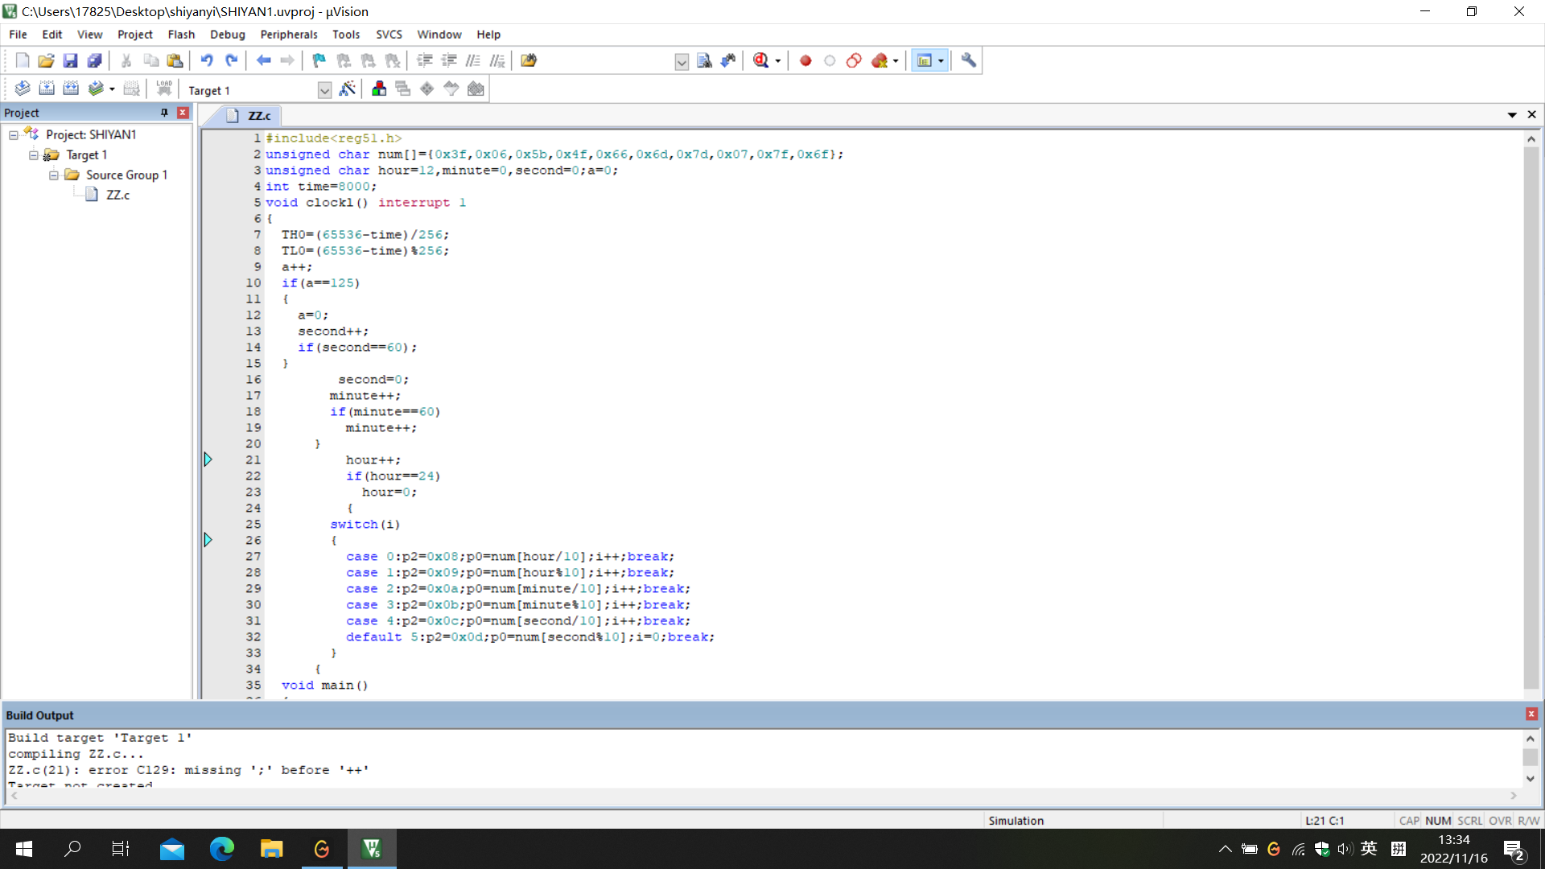Open the Peripherals menu
The width and height of the screenshot is (1545, 869).
pos(289,35)
